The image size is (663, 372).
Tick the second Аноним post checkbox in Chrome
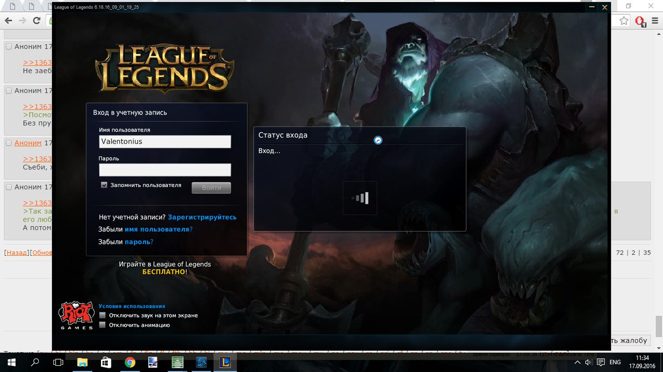pos(8,90)
